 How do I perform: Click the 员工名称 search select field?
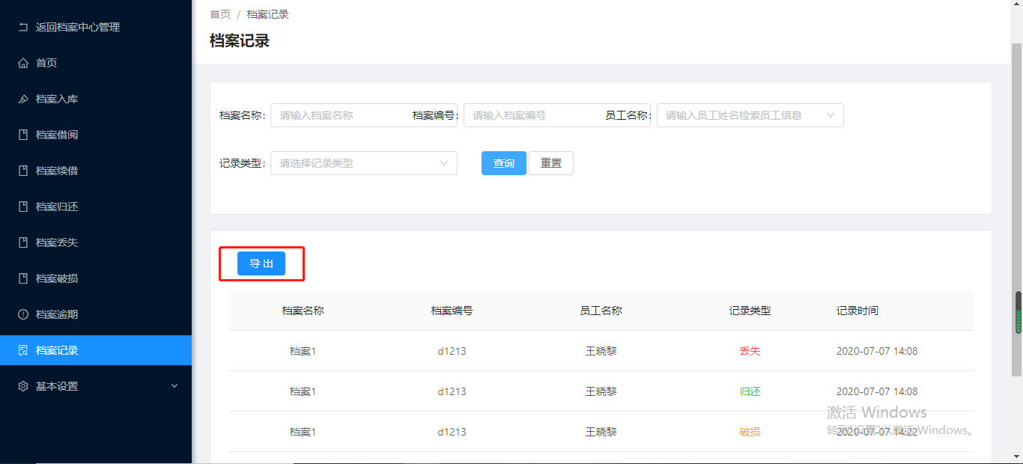(x=750, y=115)
